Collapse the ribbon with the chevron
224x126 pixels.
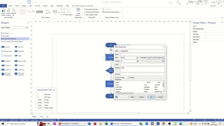pyautogui.click(x=222, y=17)
